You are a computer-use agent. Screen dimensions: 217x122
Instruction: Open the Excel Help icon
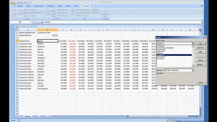pyautogui.click(x=202, y=6)
